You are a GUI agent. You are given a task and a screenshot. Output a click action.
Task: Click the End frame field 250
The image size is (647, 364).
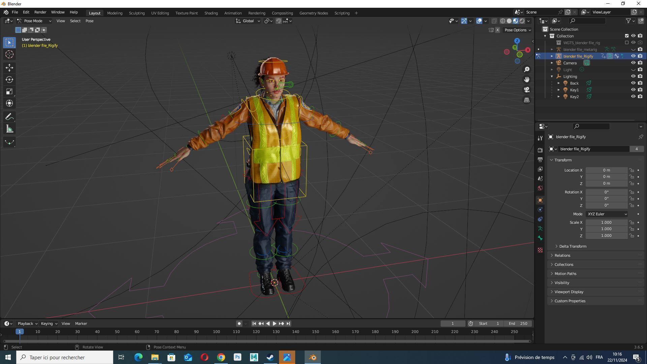[518, 324]
